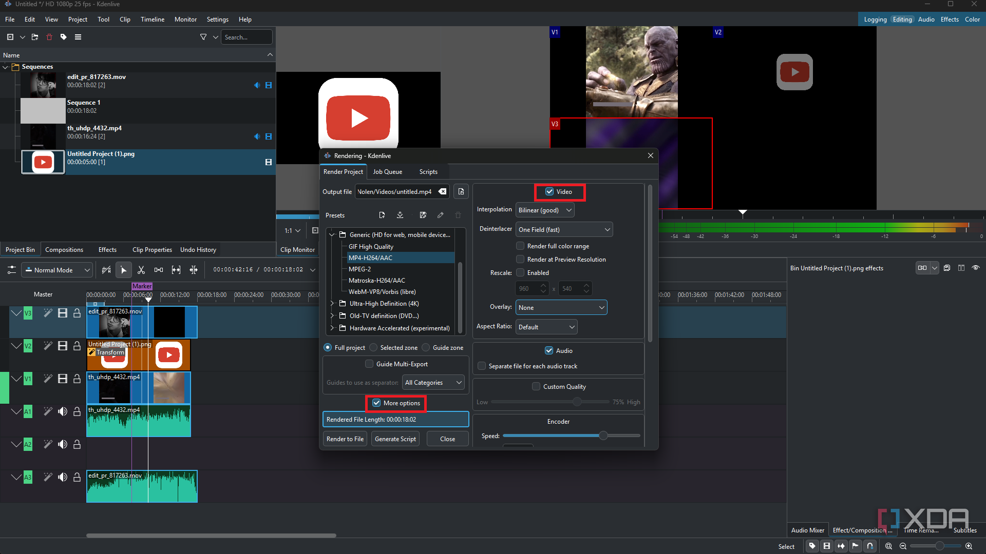Switch to the Color workspace
The height and width of the screenshot is (554, 986).
pyautogui.click(x=972, y=19)
